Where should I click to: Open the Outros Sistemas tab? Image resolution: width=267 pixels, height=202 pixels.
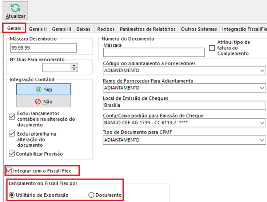(x=199, y=29)
